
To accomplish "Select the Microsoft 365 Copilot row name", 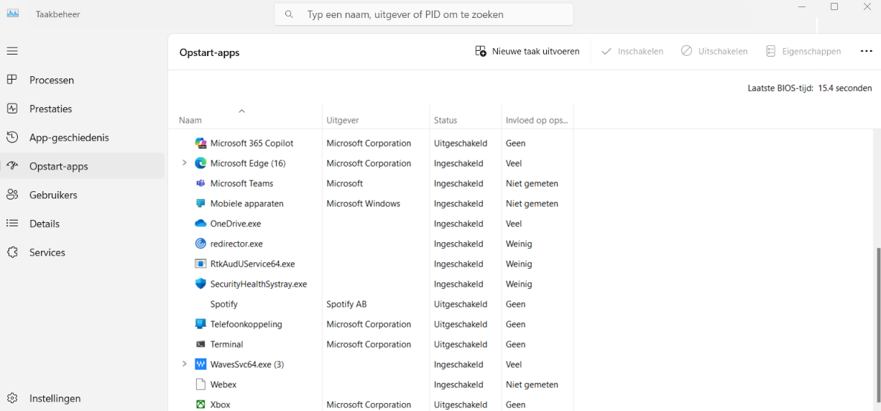I will (252, 143).
